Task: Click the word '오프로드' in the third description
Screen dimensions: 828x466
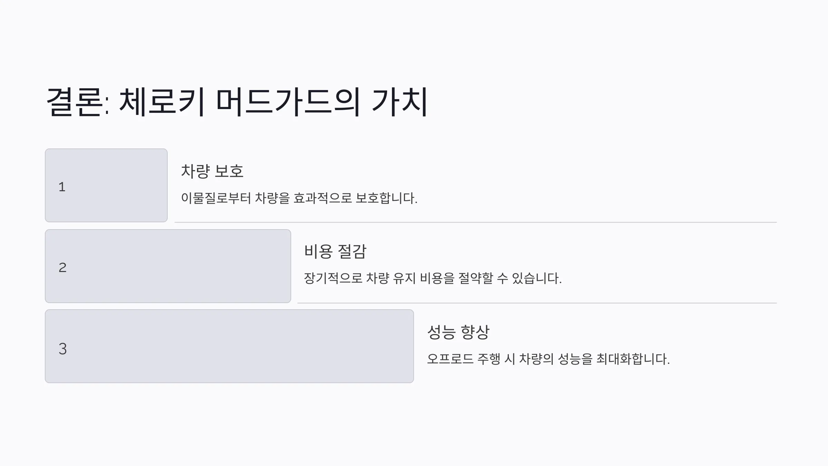Action: coord(450,359)
